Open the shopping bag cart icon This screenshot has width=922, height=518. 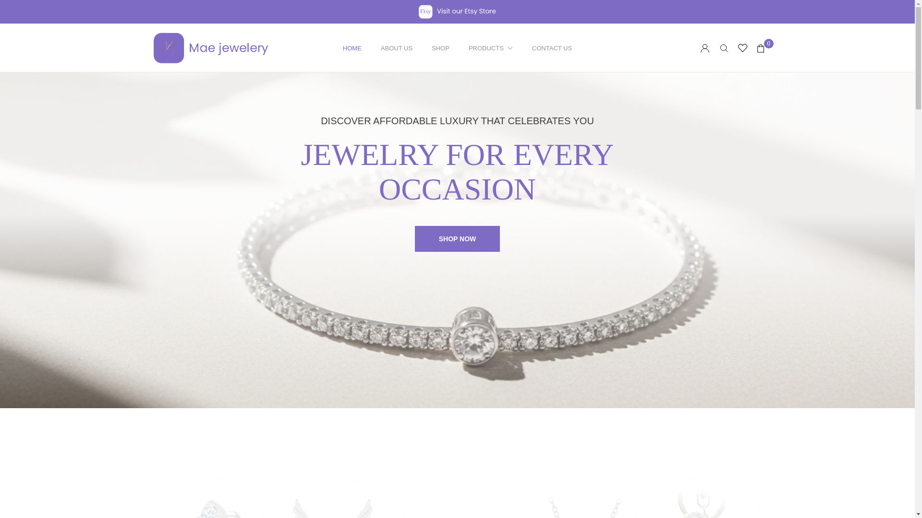point(761,48)
